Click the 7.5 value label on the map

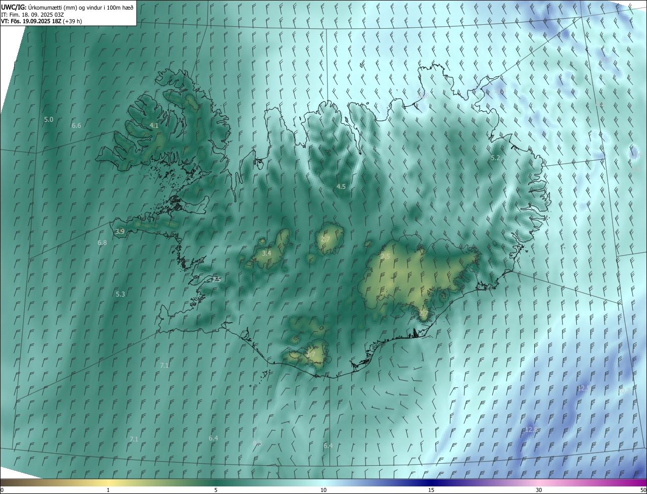click(217, 279)
